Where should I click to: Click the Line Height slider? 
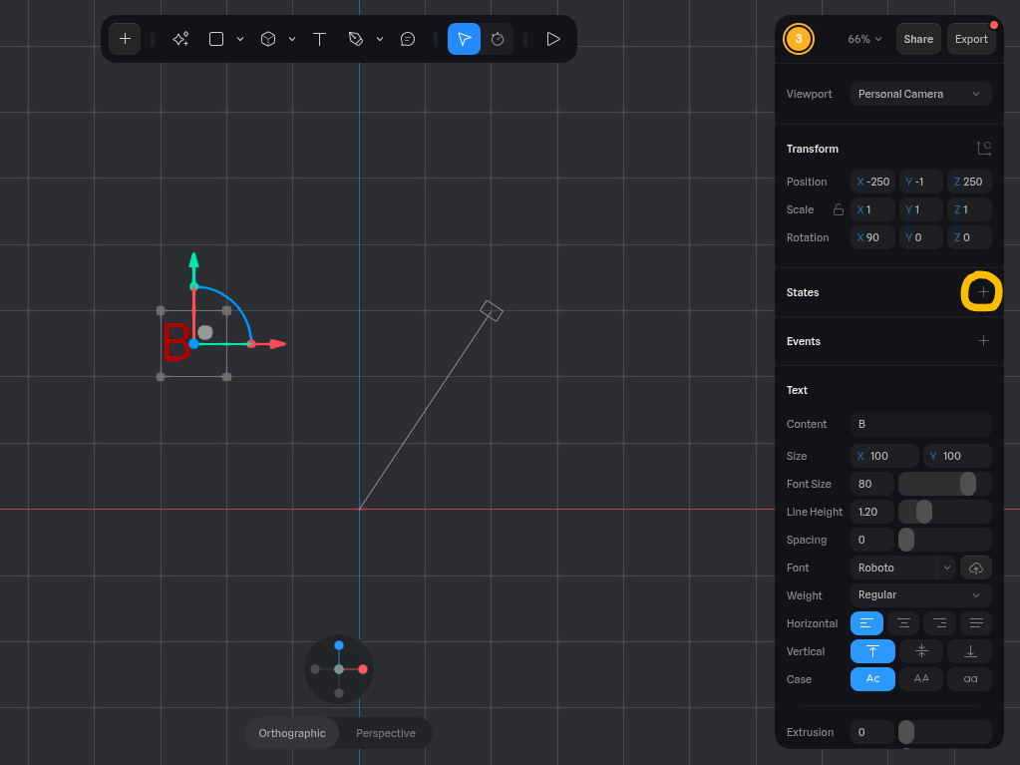click(x=944, y=512)
